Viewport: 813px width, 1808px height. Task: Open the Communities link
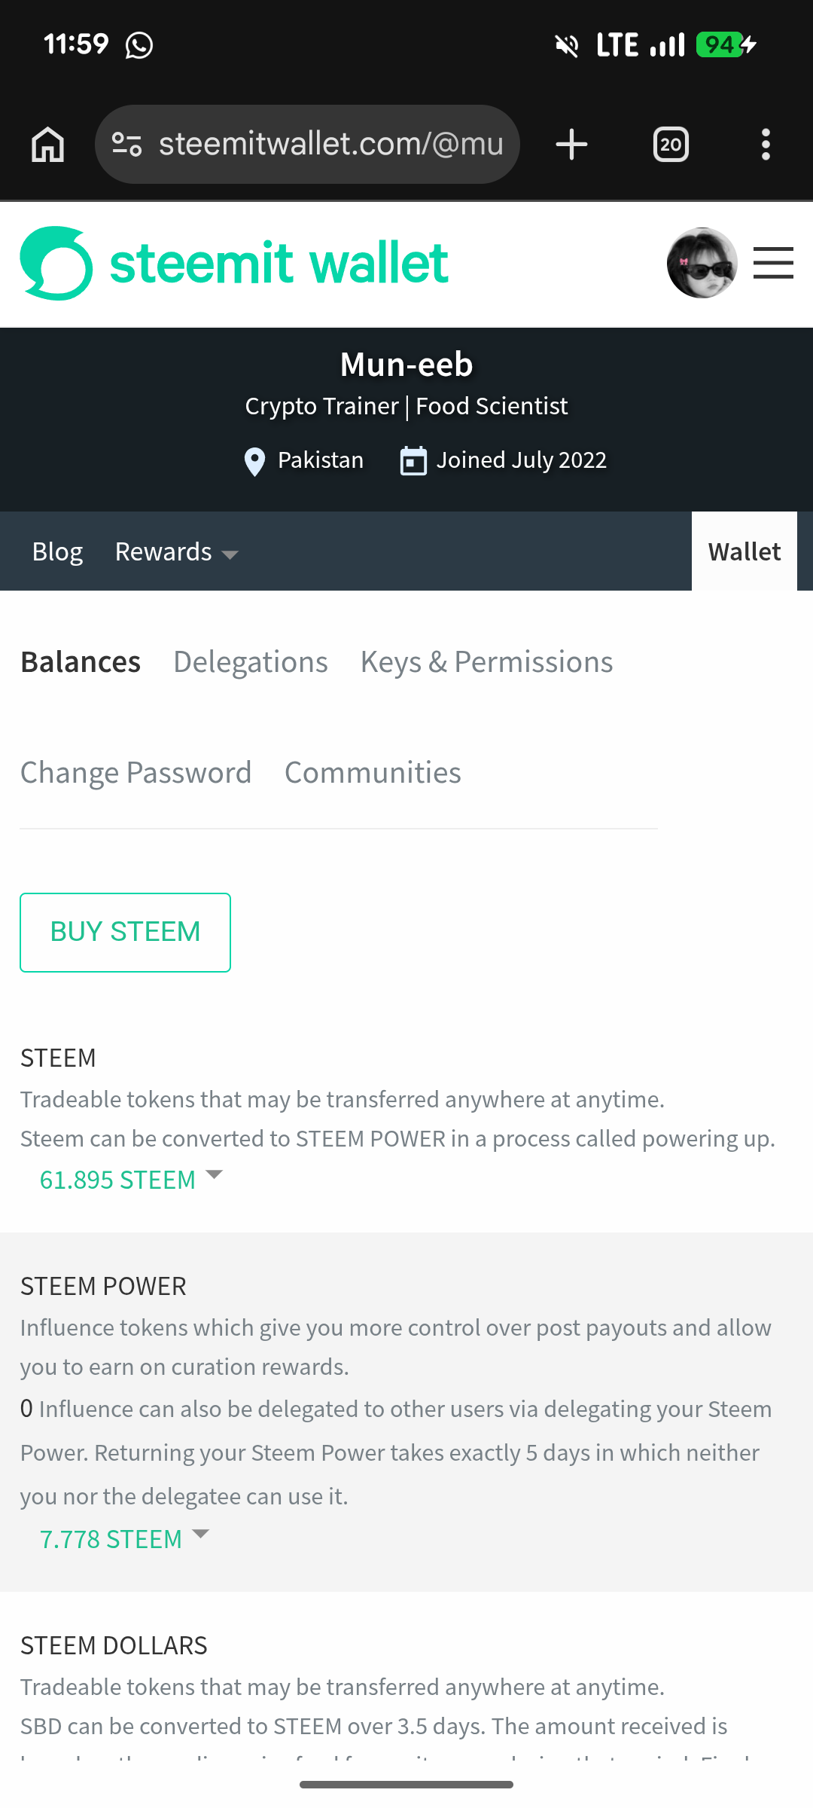coord(373,772)
